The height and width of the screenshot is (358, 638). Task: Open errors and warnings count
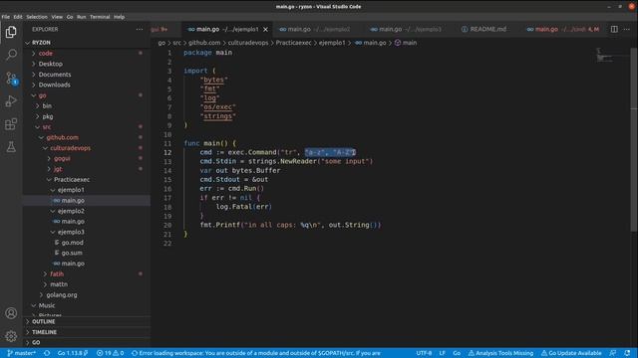coord(110,353)
